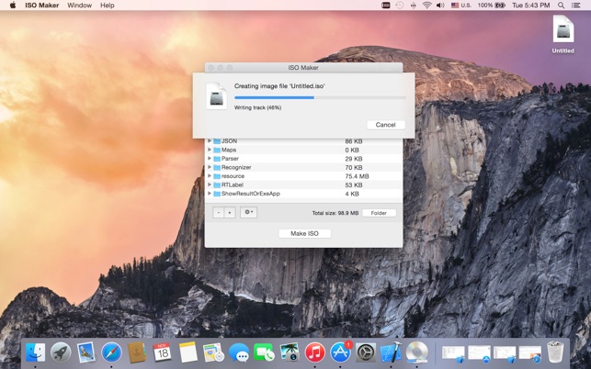Viewport: 591px width, 369px height.
Task: Open the Window menu
Action: pyautogui.click(x=80, y=6)
